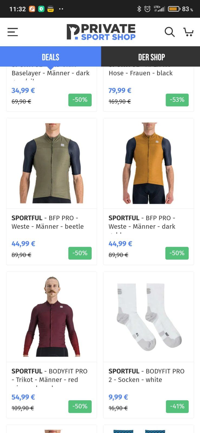The width and height of the screenshot is (200, 433).
Task: Switch to the DEALS tab
Action: tap(51, 57)
